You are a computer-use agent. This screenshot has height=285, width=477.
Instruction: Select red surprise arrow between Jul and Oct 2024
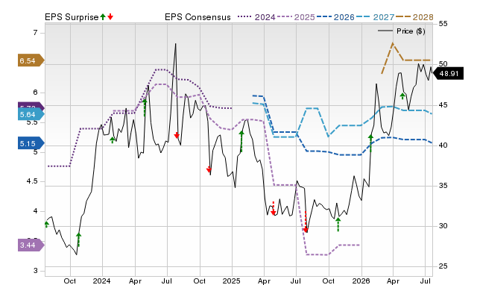pyautogui.click(x=177, y=135)
